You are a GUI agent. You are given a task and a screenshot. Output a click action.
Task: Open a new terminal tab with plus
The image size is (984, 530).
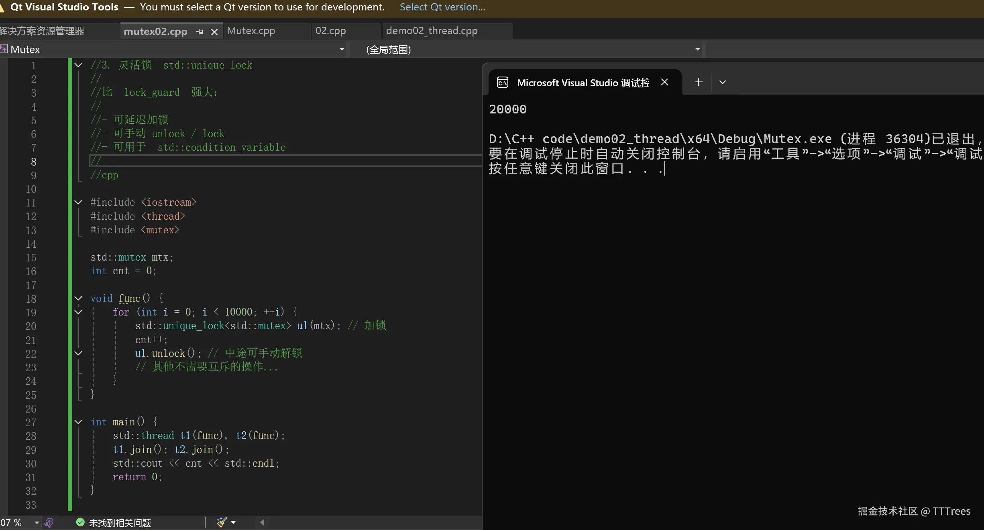[698, 82]
